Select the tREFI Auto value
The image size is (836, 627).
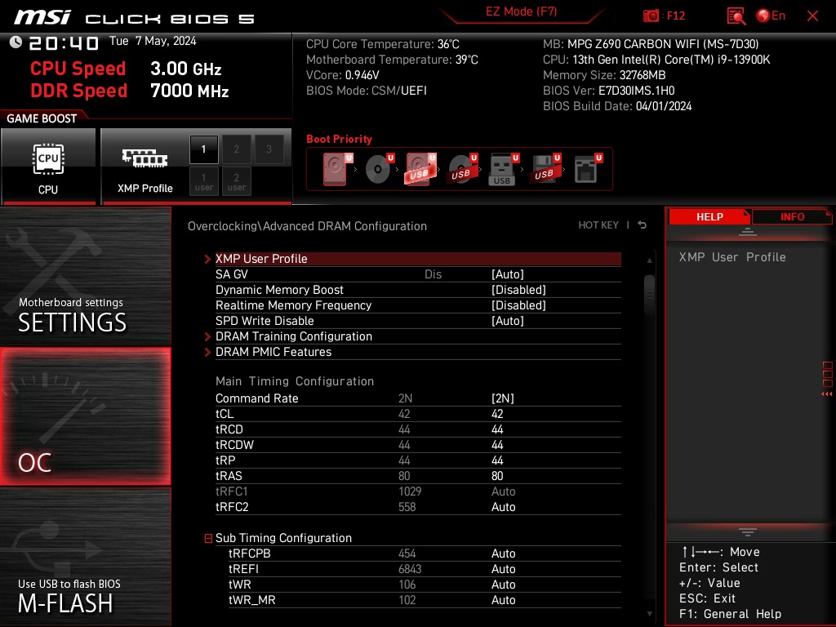click(503, 569)
